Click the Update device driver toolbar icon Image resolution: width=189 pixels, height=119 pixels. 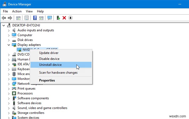pyautogui.click(x=58, y=18)
